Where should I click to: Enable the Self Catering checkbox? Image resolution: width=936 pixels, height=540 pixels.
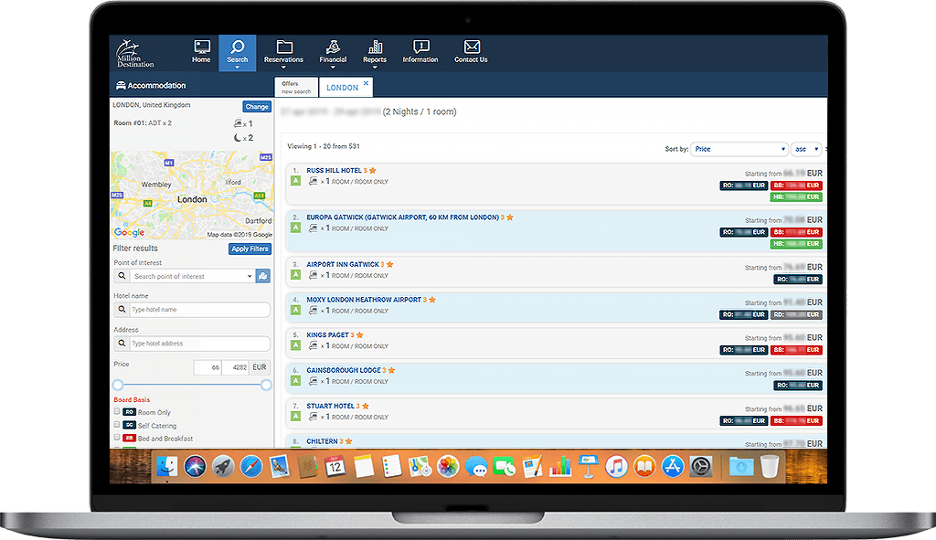(117, 425)
